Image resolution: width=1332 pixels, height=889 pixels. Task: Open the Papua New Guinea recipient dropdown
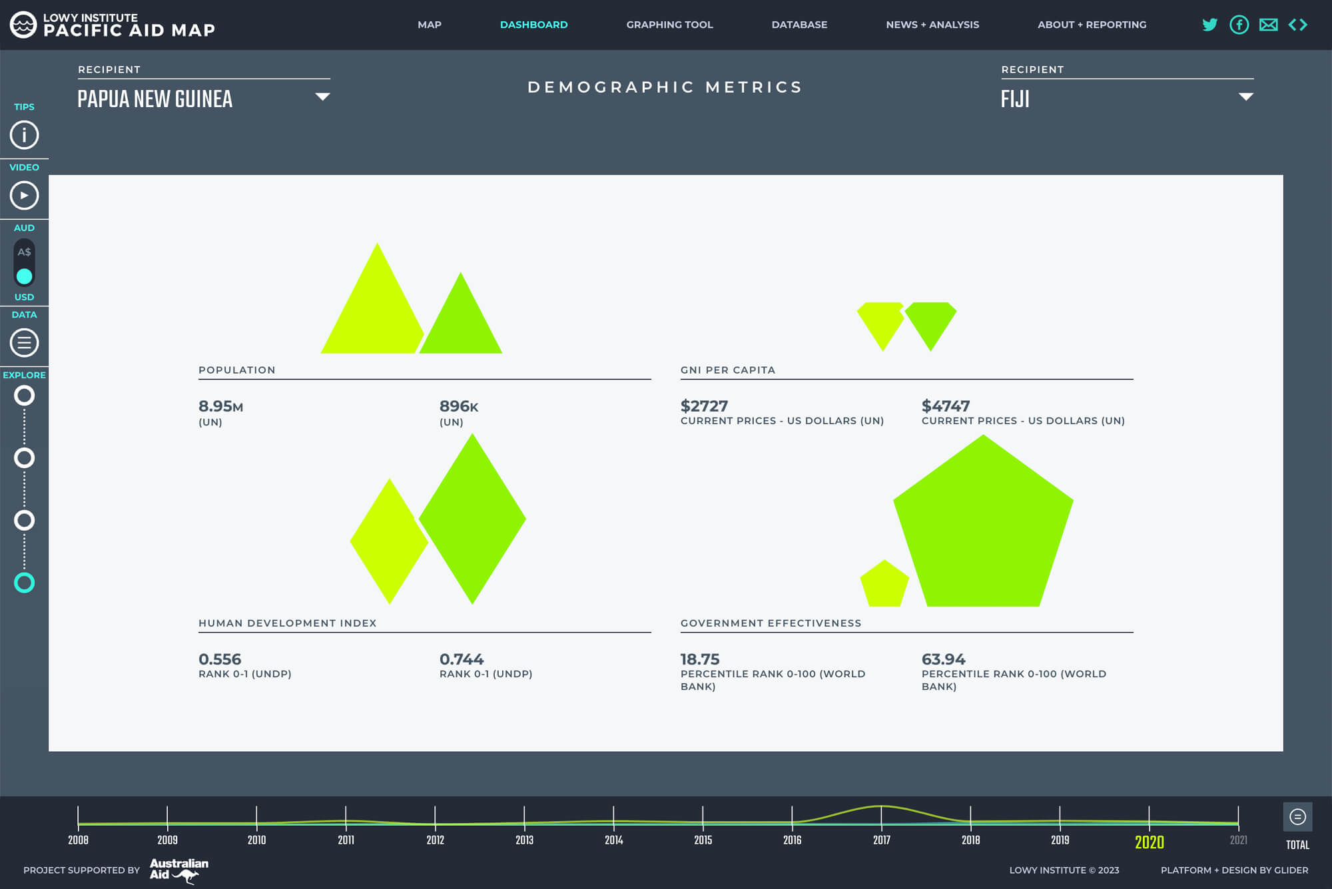pos(204,99)
